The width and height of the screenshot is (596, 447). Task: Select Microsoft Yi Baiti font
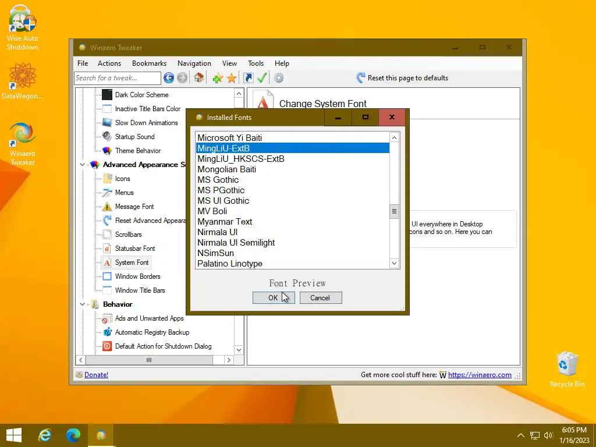[x=293, y=137]
